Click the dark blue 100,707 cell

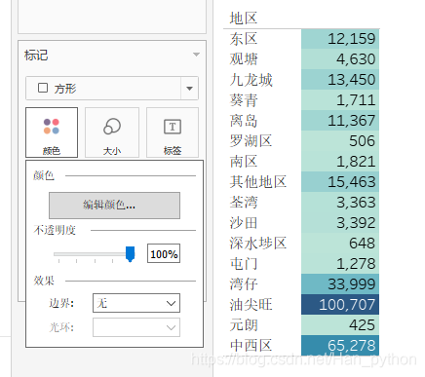tap(340, 305)
